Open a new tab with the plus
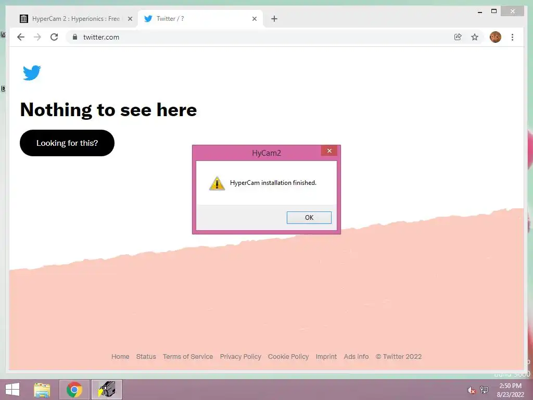Screen dimensions: 533x400 click(274, 19)
